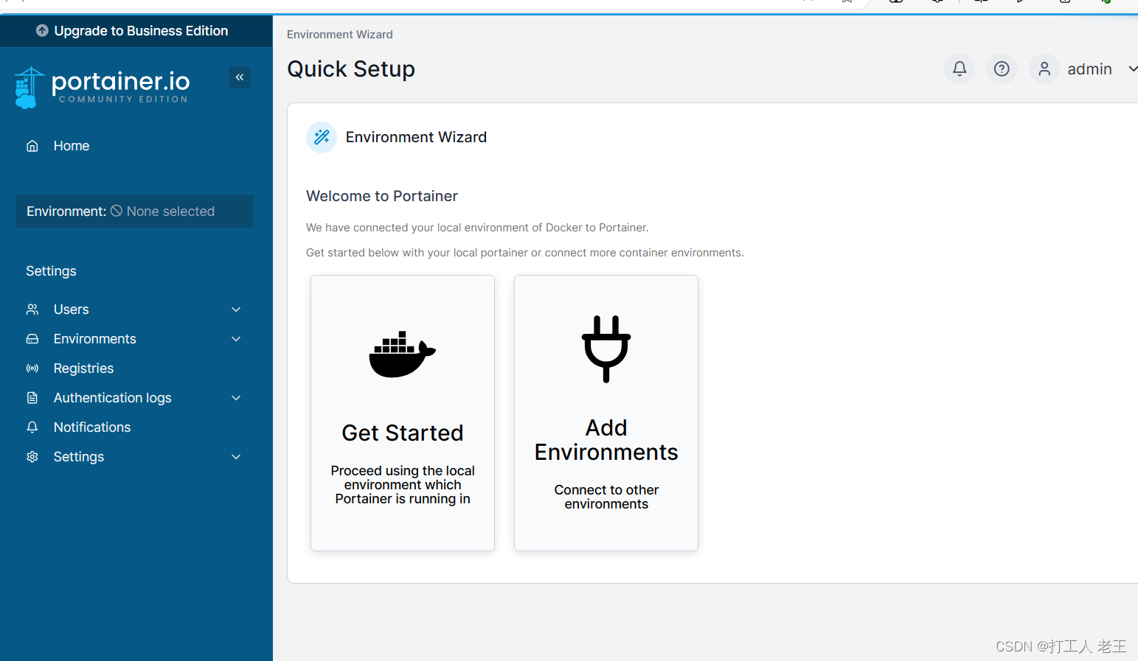Click the Environment Wizard magic wand icon
Viewport: 1138px width, 661px height.
tap(322, 137)
